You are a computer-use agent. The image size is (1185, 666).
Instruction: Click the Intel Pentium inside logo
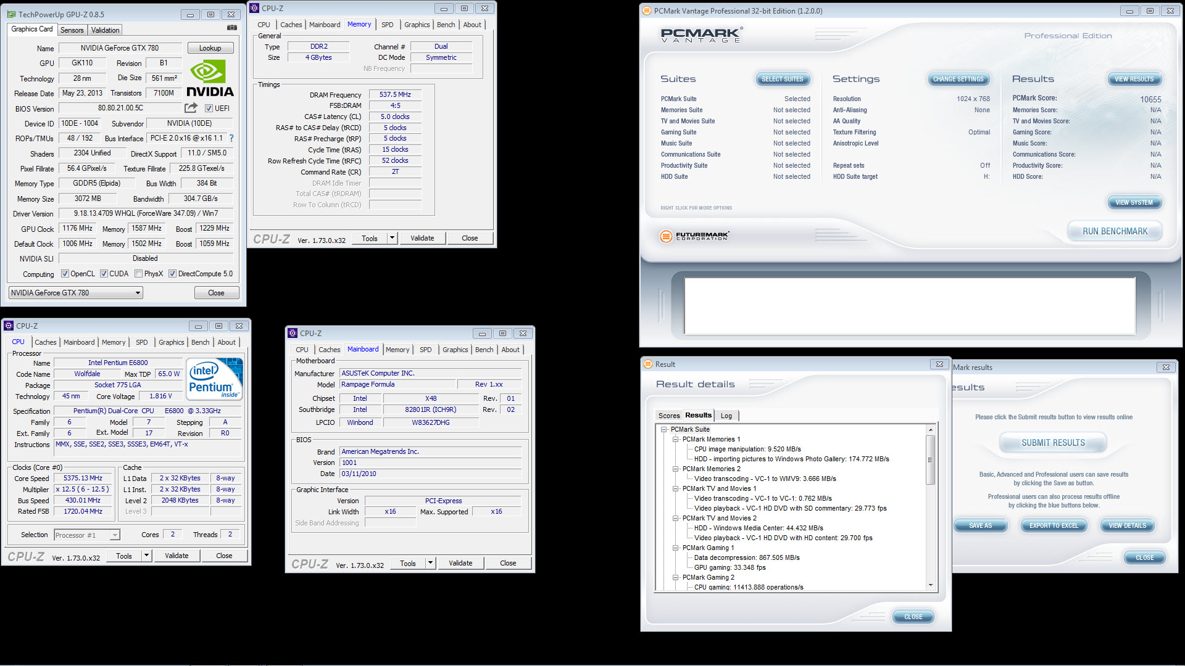(x=214, y=379)
